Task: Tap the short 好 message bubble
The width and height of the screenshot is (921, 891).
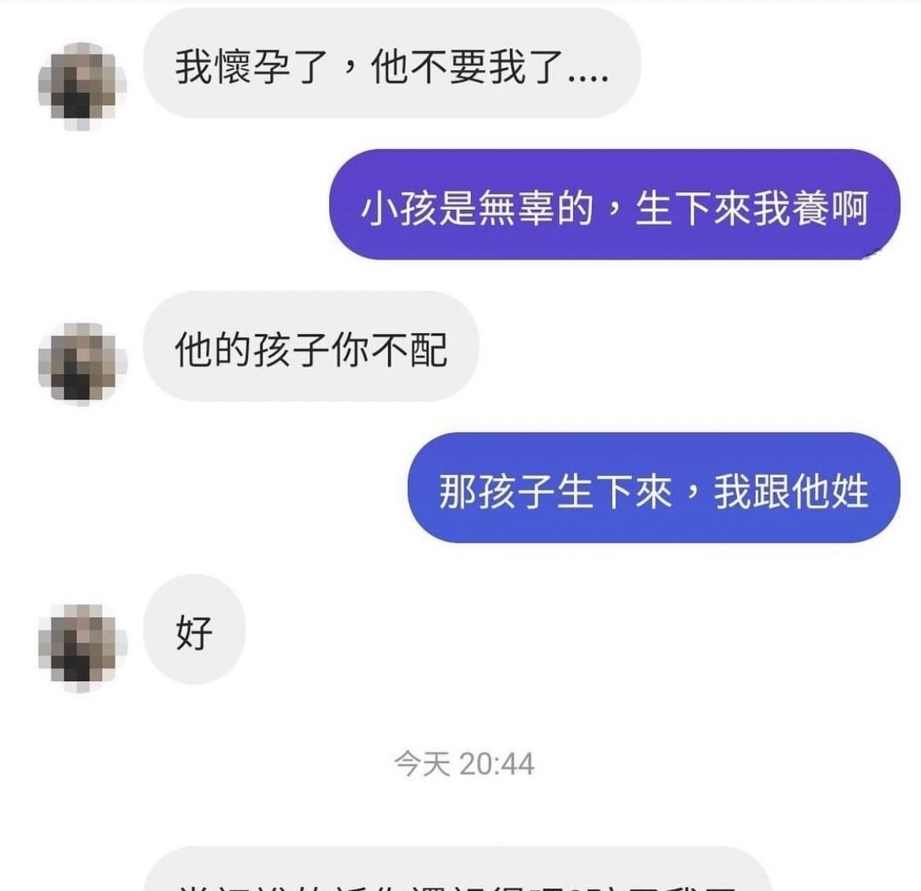Action: click(194, 629)
